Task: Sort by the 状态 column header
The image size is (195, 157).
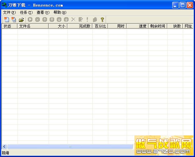Action: click(x=10, y=26)
